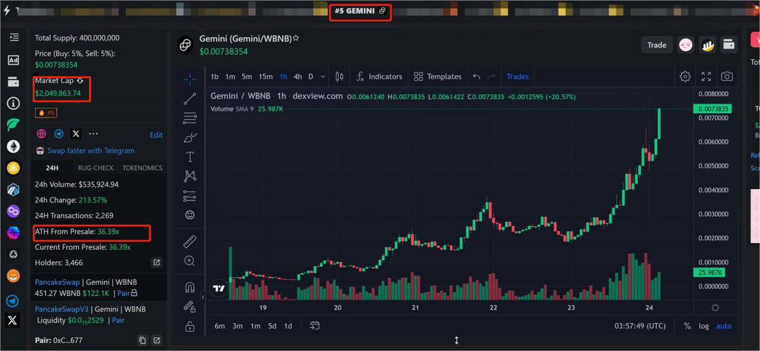Switch to the 24H tab
This screenshot has height=351, width=760.
pyautogui.click(x=52, y=168)
